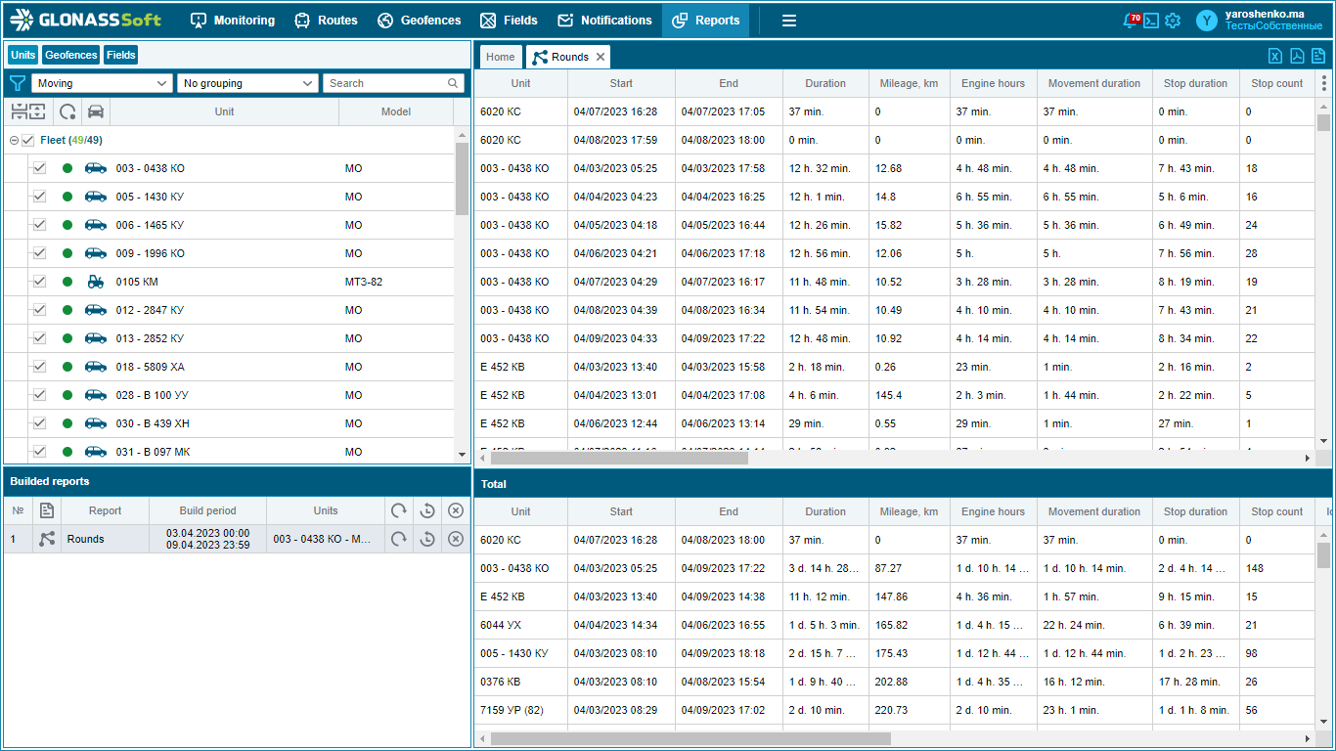The image size is (1336, 751).
Task: Delete the Rounds built report
Action: 456,539
